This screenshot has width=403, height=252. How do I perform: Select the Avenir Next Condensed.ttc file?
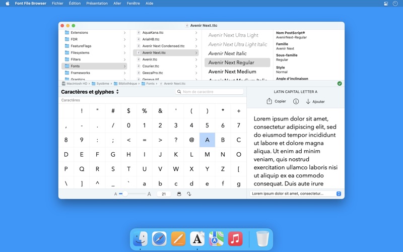[x=166, y=46]
